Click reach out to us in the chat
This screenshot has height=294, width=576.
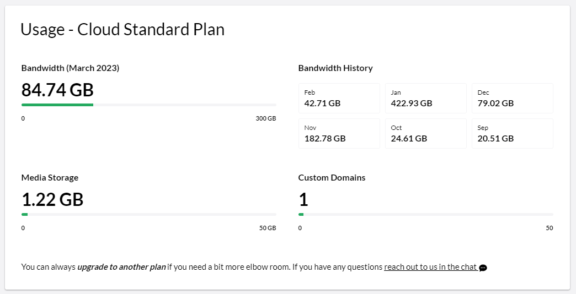tap(430, 267)
